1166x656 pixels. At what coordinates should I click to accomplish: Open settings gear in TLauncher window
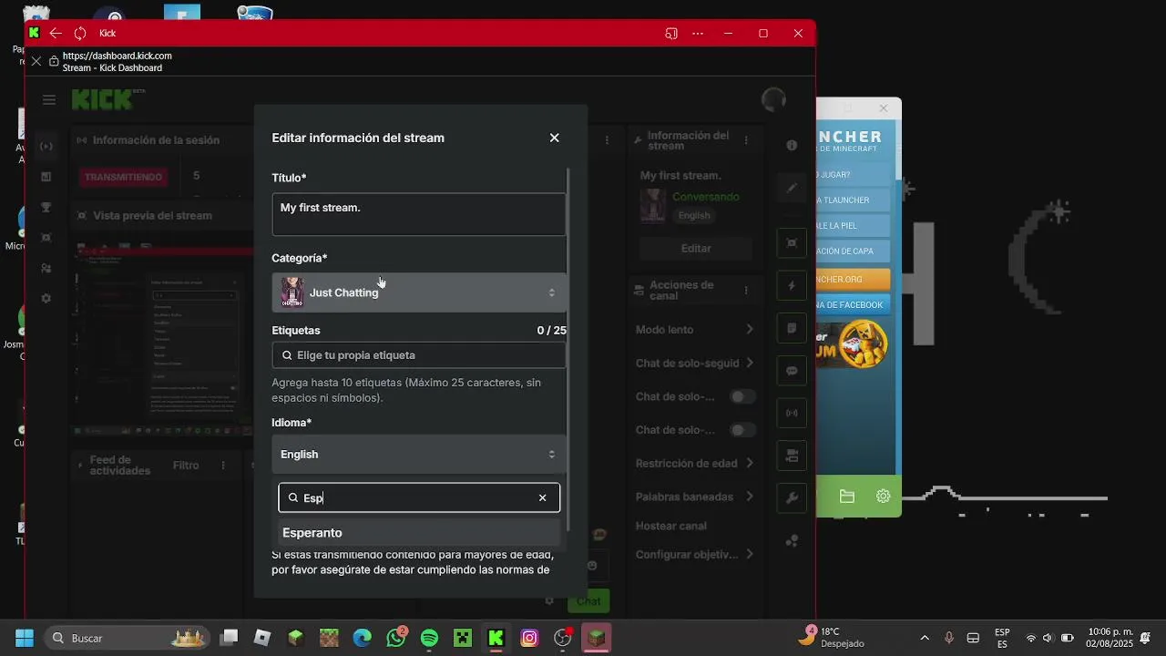[x=883, y=497]
